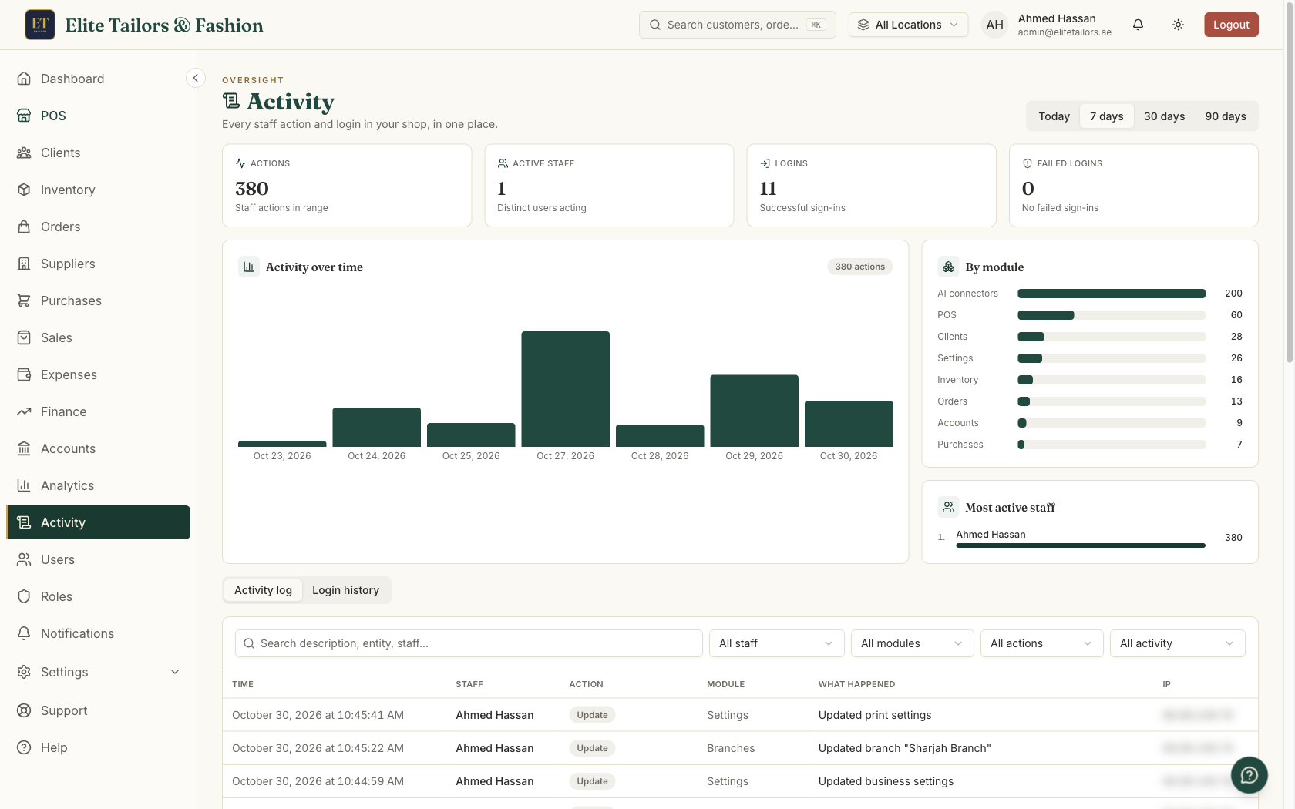This screenshot has height=809, width=1295.
Task: Click the Oct 27, 2026 chart bar
Action: [565, 389]
